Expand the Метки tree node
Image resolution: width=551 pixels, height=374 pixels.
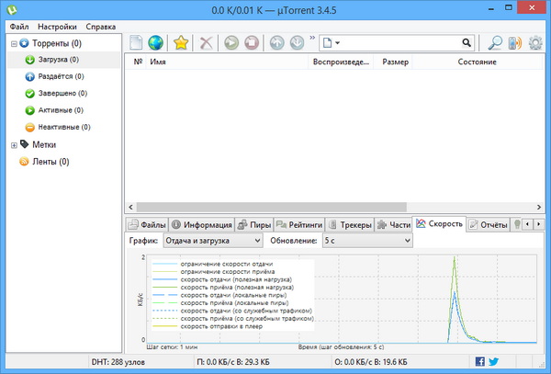[x=13, y=144]
